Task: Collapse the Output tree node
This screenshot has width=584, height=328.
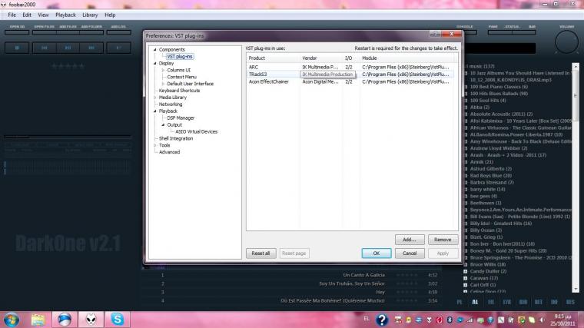Action: pyautogui.click(x=163, y=124)
